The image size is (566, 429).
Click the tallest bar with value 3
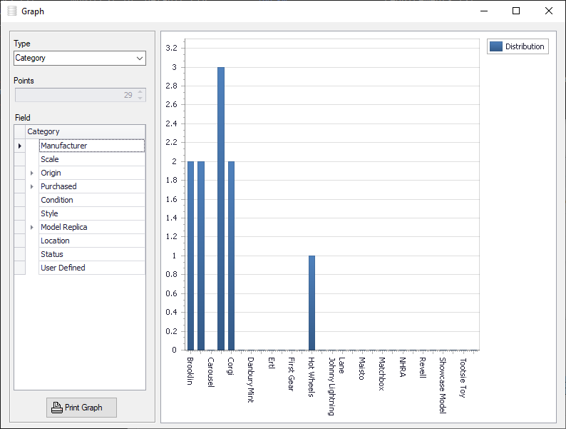221,208
